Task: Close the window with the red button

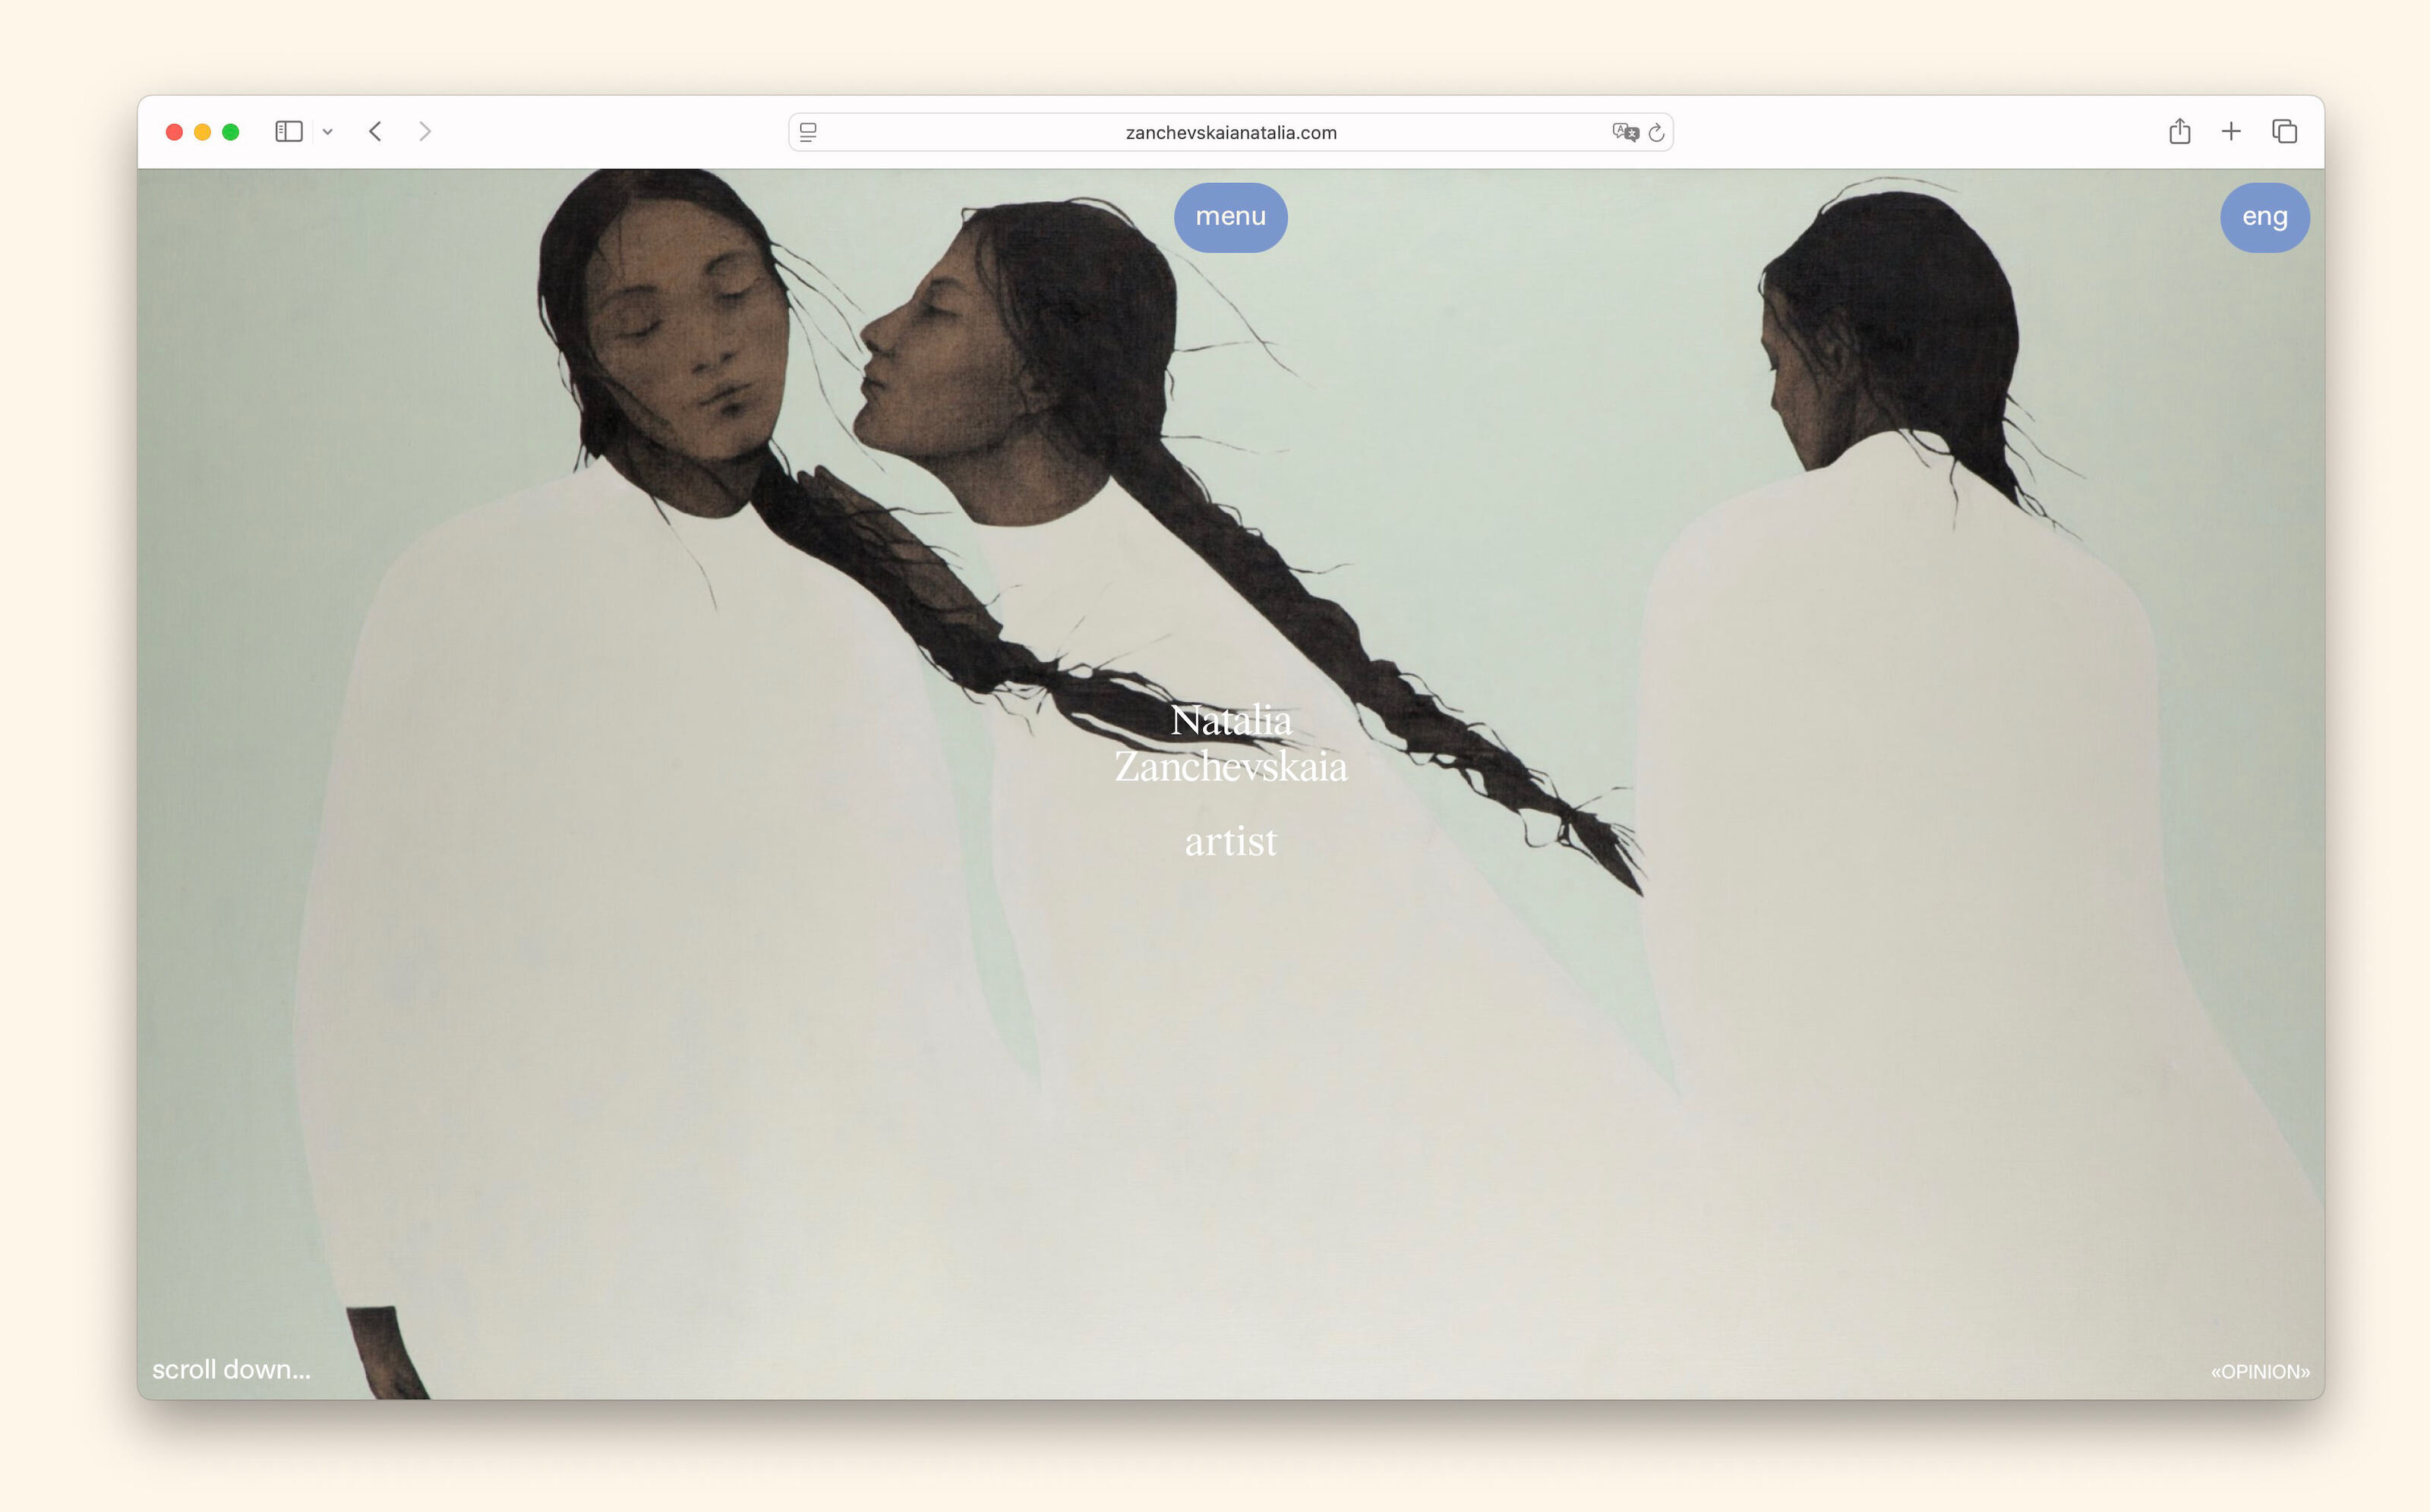Action: tap(174, 132)
